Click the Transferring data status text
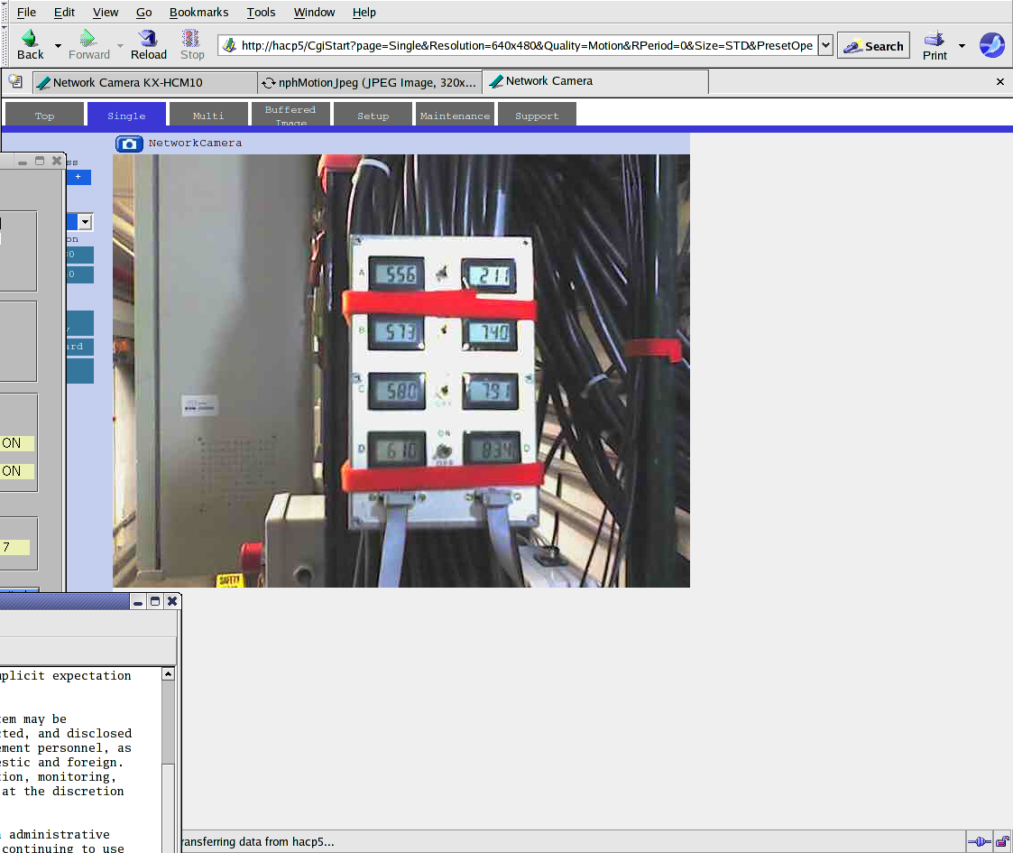The width and height of the screenshot is (1013, 853). [x=258, y=841]
